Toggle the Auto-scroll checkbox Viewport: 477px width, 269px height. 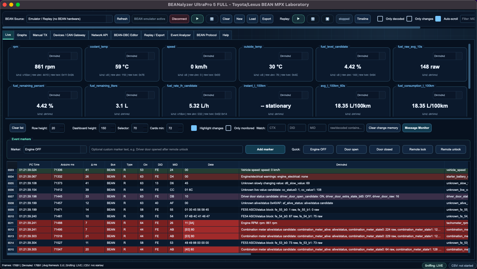pyautogui.click(x=438, y=19)
